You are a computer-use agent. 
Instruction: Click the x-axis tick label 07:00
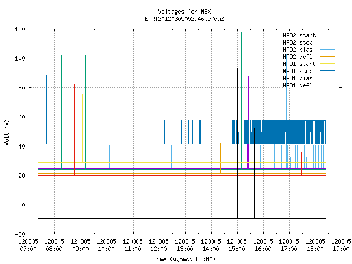(28, 249)
